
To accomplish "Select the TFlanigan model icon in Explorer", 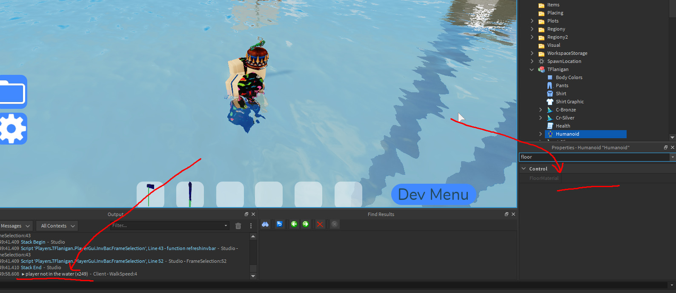I will pos(541,69).
